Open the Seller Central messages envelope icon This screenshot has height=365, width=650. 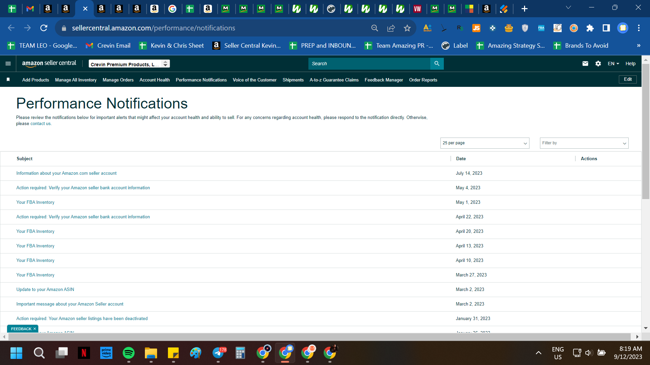coord(585,64)
